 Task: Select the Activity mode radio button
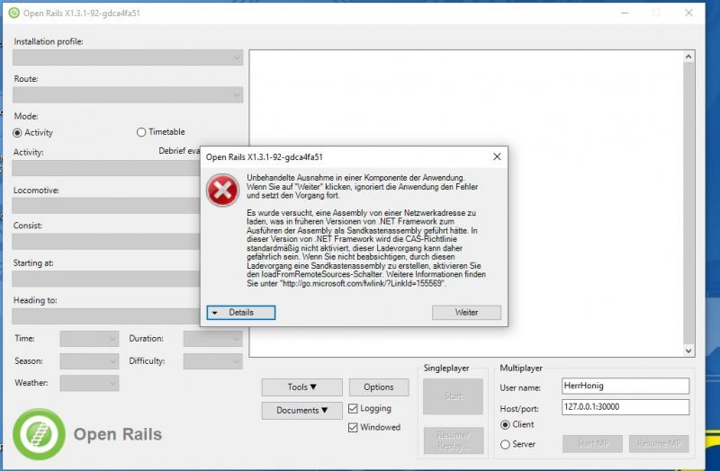pos(17,132)
